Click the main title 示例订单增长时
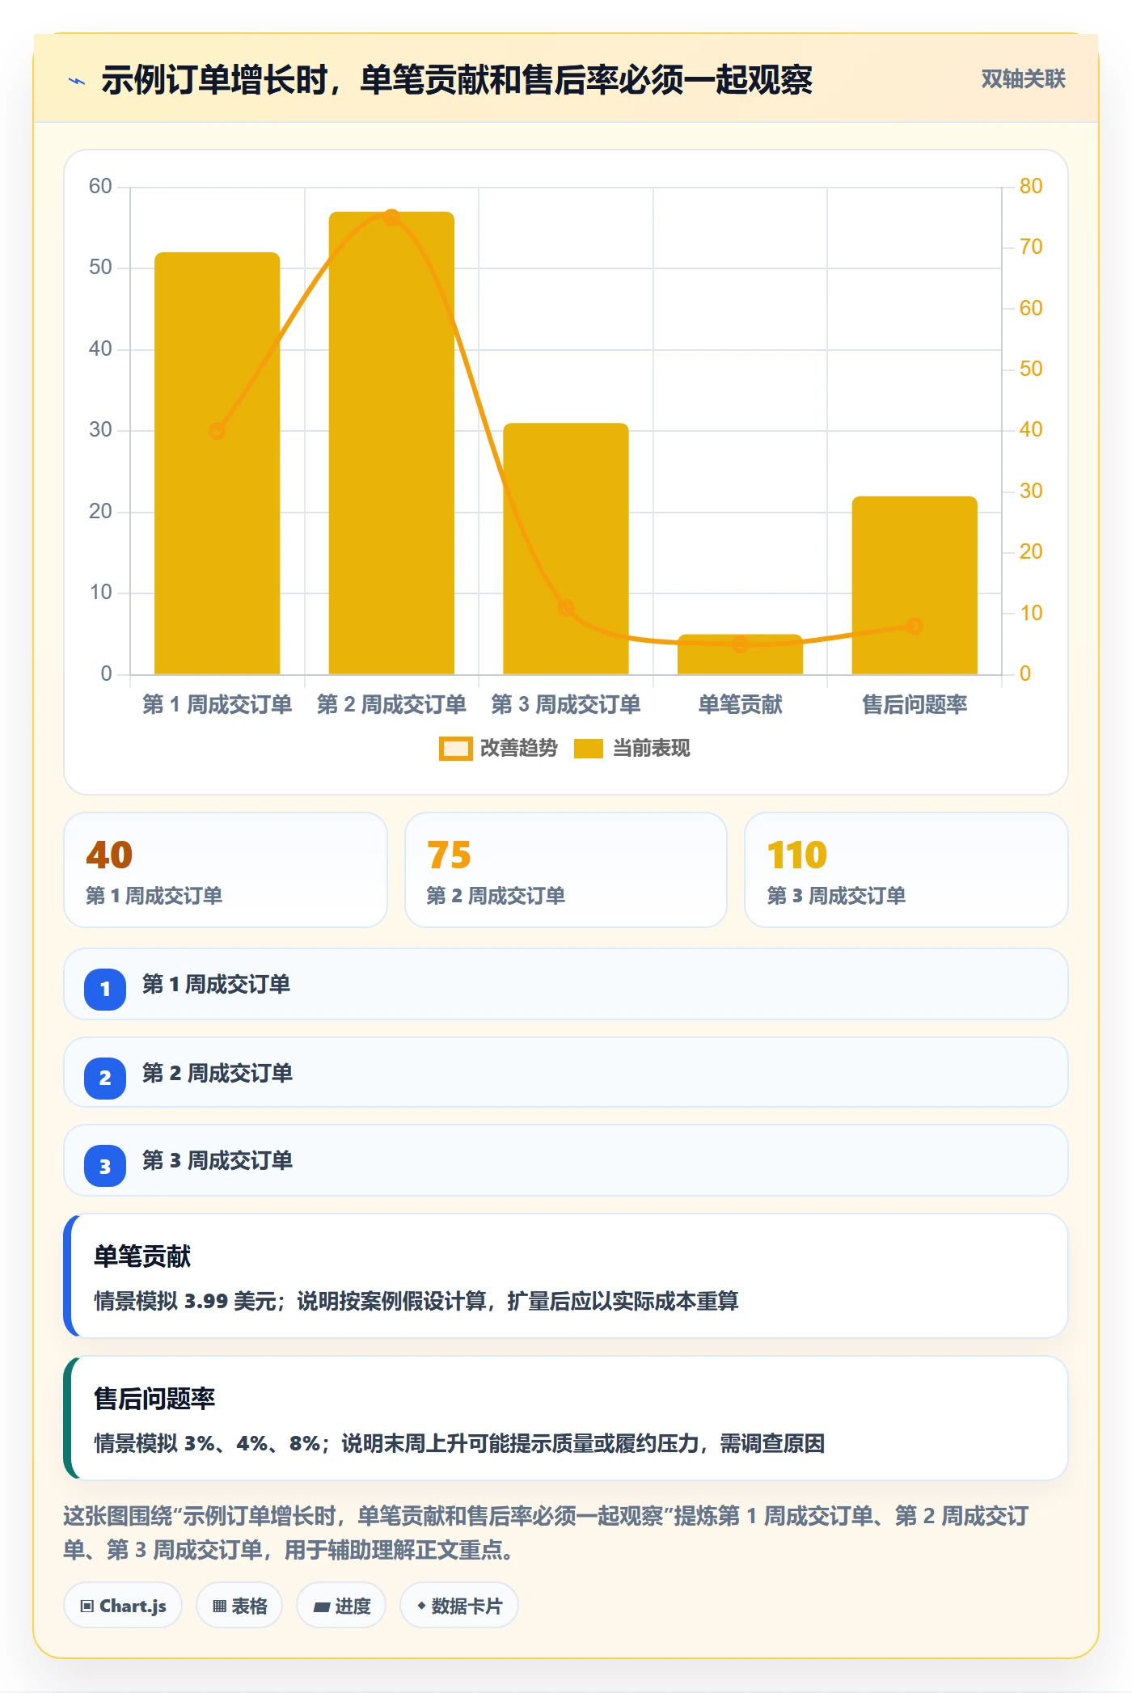Viewport: 1132px width, 1693px height. point(457,80)
